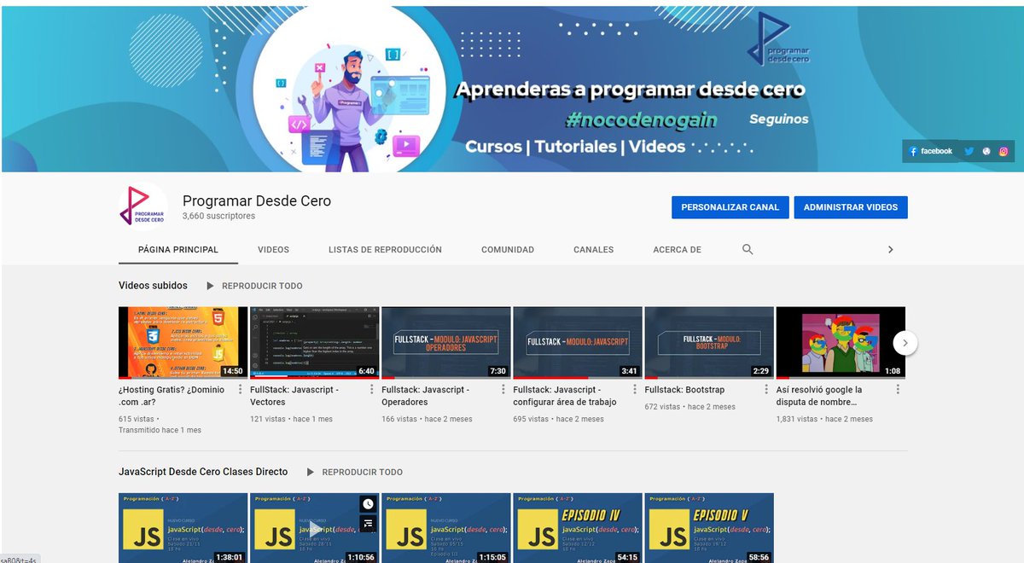Open options menu for Hosting Gratis video
The image size is (1024, 563).
tap(240, 389)
